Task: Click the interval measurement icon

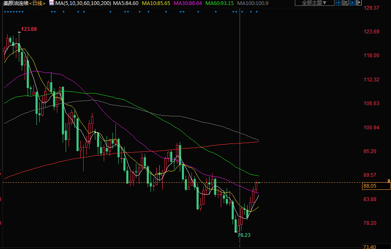Action: [345, 3]
